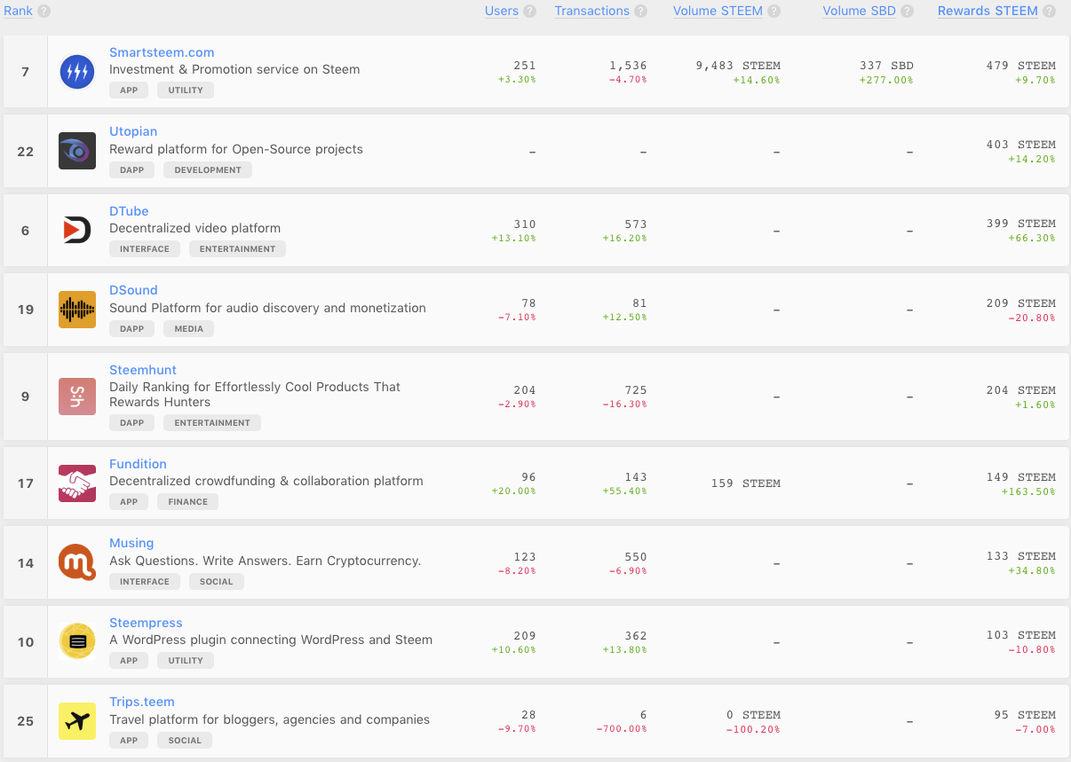Select the SOCIAL tag under Musing
The image size is (1071, 762).
click(217, 582)
